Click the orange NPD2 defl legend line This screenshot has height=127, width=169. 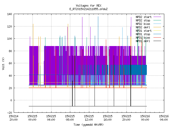pyautogui.click(x=157, y=27)
